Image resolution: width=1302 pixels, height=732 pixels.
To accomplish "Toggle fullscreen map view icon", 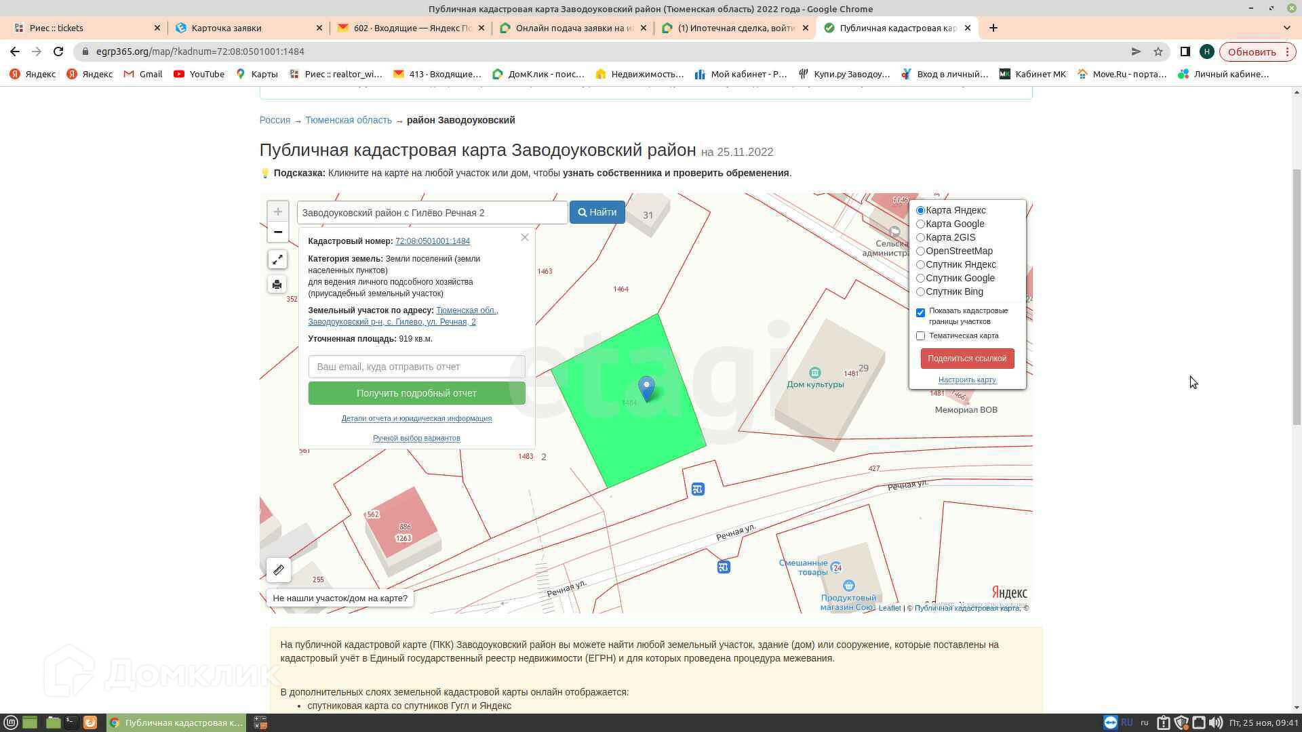I will [277, 260].
